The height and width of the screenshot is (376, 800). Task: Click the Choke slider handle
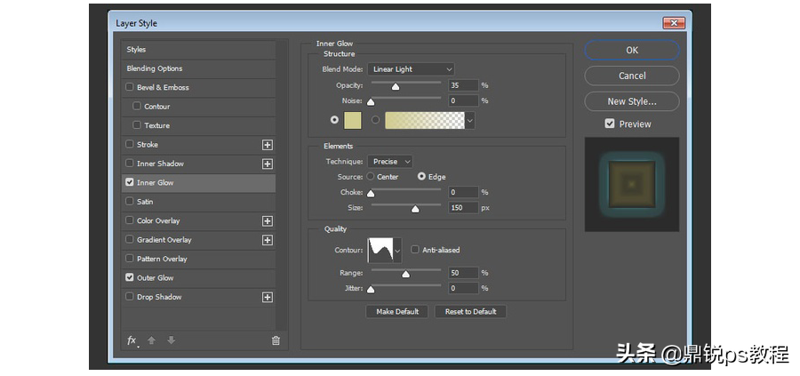pyautogui.click(x=371, y=194)
